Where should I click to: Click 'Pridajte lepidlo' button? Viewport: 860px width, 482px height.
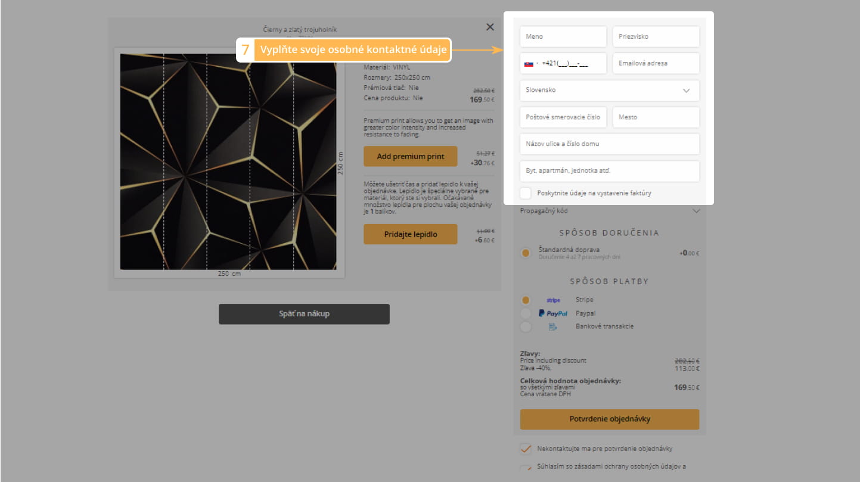click(410, 234)
